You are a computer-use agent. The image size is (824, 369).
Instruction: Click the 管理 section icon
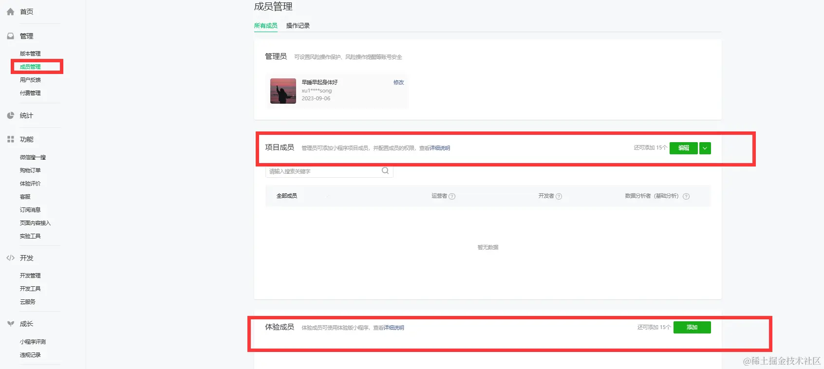click(10, 36)
